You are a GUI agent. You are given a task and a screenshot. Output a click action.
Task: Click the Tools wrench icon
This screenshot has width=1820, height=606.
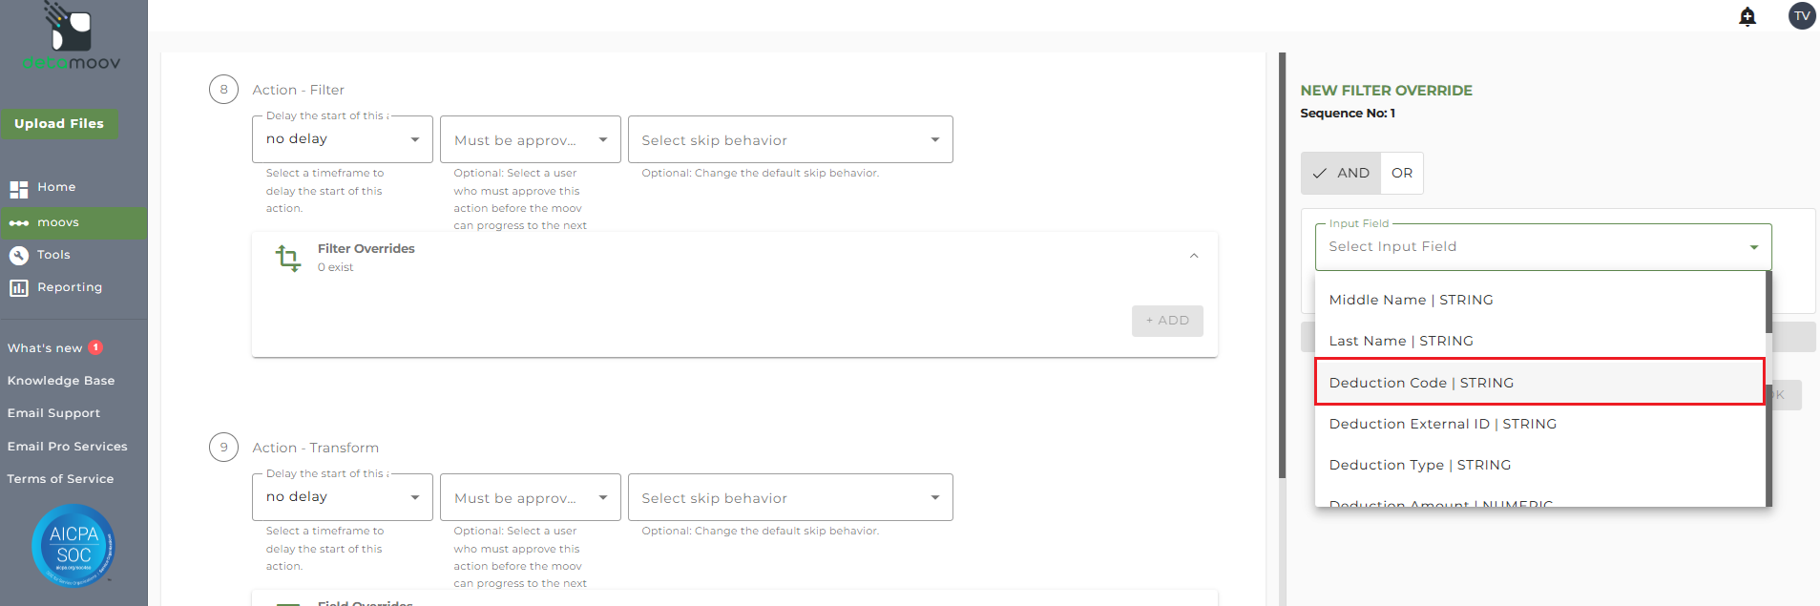tap(19, 256)
